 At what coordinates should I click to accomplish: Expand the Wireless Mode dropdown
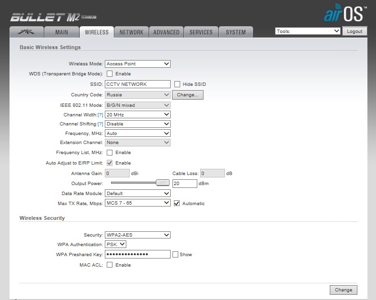coord(138,64)
